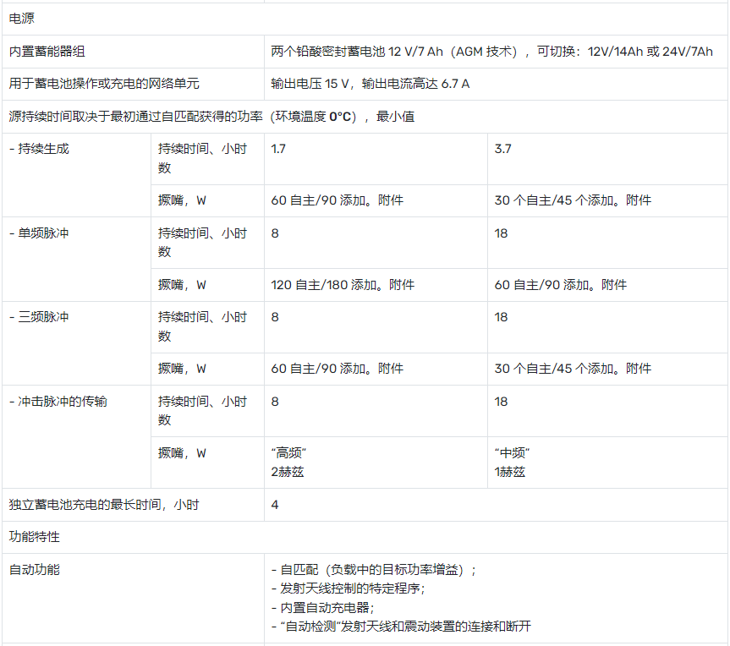Select the 内置蓄能器组 label cell
The width and height of the screenshot is (730, 646).
tap(47, 52)
